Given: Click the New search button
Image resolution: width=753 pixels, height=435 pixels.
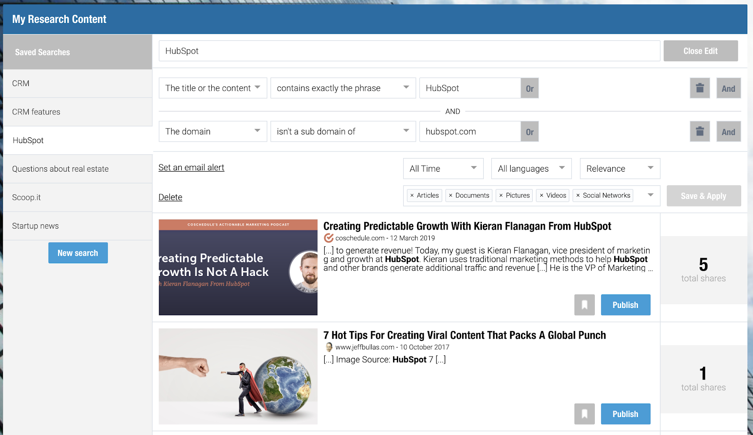Looking at the screenshot, I should (78, 253).
